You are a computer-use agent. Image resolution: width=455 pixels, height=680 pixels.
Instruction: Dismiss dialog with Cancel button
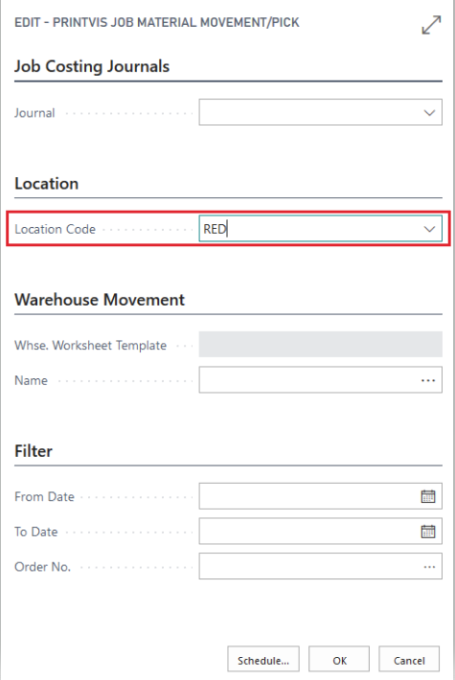409,660
